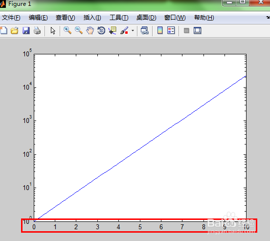This screenshot has width=270, height=241.
Task: Open the 文件(F) menu
Action: coord(11,18)
